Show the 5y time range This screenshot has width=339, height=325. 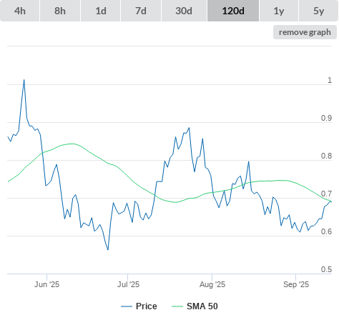click(319, 11)
